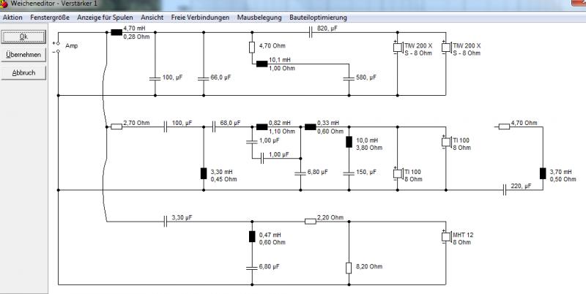Cancel with the Abbruch button
The height and width of the screenshot is (294, 586).
click(23, 73)
